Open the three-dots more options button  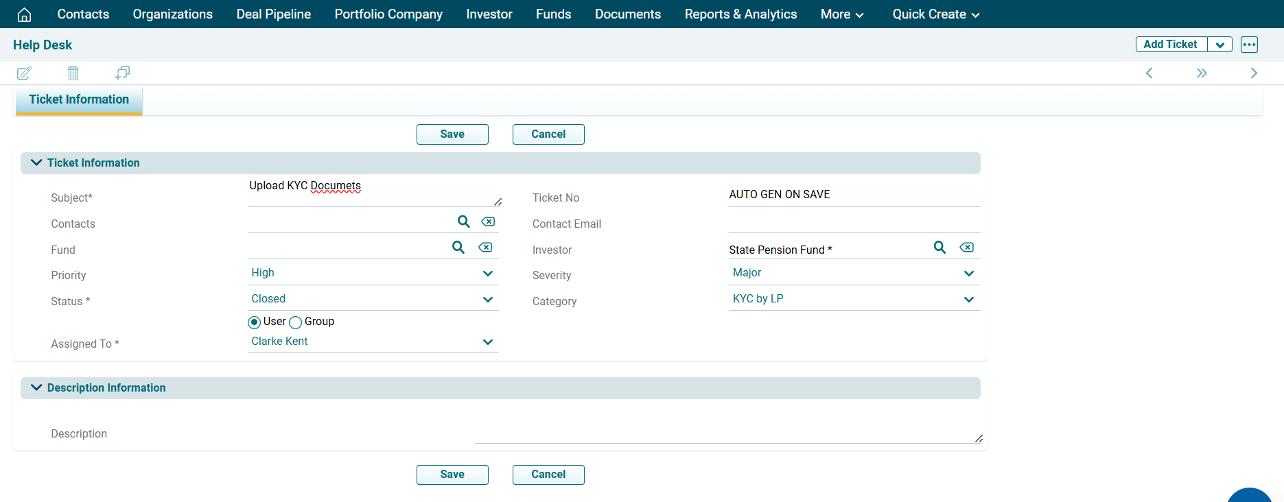pyautogui.click(x=1249, y=45)
